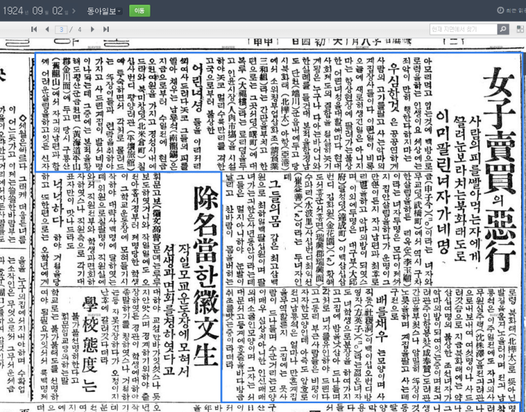Click the current page number box
526x412 pixels.
[x=62, y=29]
